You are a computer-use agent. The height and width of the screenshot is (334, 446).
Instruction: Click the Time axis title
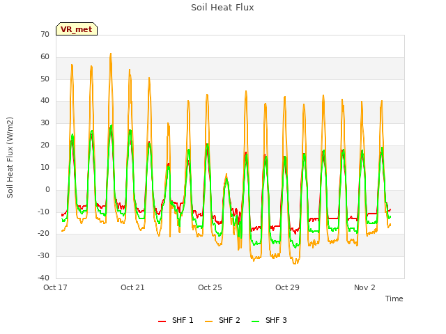coord(394,299)
